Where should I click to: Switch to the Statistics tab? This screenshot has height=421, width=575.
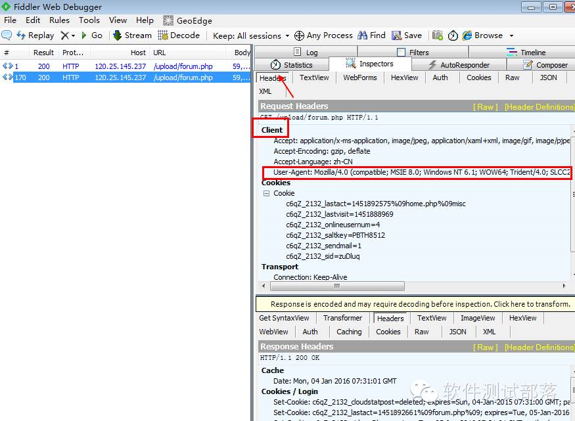(292, 65)
